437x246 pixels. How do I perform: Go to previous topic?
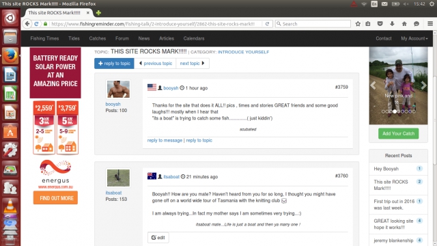point(155,64)
